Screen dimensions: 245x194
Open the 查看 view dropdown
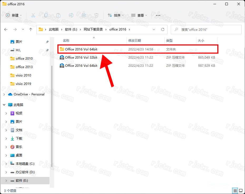pyautogui.click(x=139, y=15)
